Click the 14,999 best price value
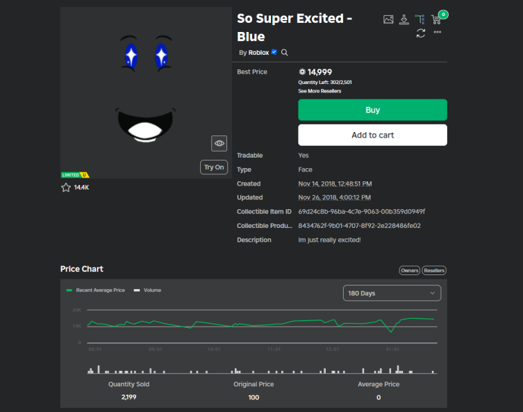Viewport: 523px width, 412px height. (319, 72)
